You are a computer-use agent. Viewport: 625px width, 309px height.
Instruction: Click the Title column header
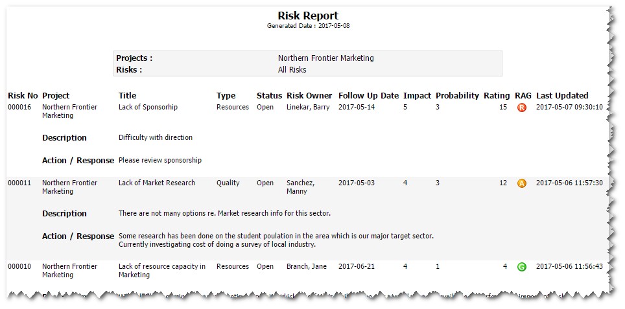click(127, 96)
